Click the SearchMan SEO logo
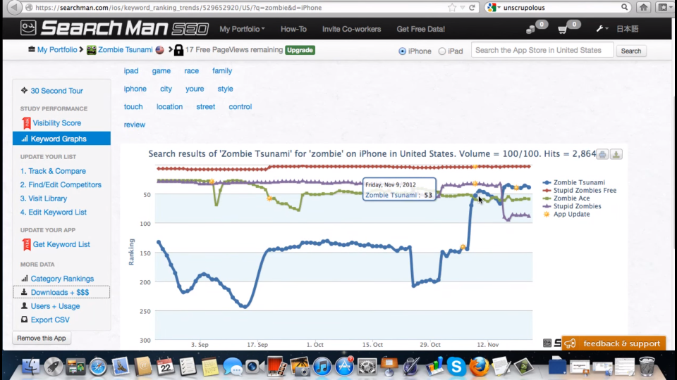The width and height of the screenshot is (677, 380). [x=114, y=28]
